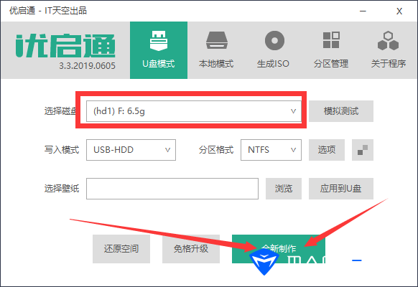Screen dimensions: 418x287
Task: Open the 写入模式 USB-HDD dropdown
Action: pos(131,150)
